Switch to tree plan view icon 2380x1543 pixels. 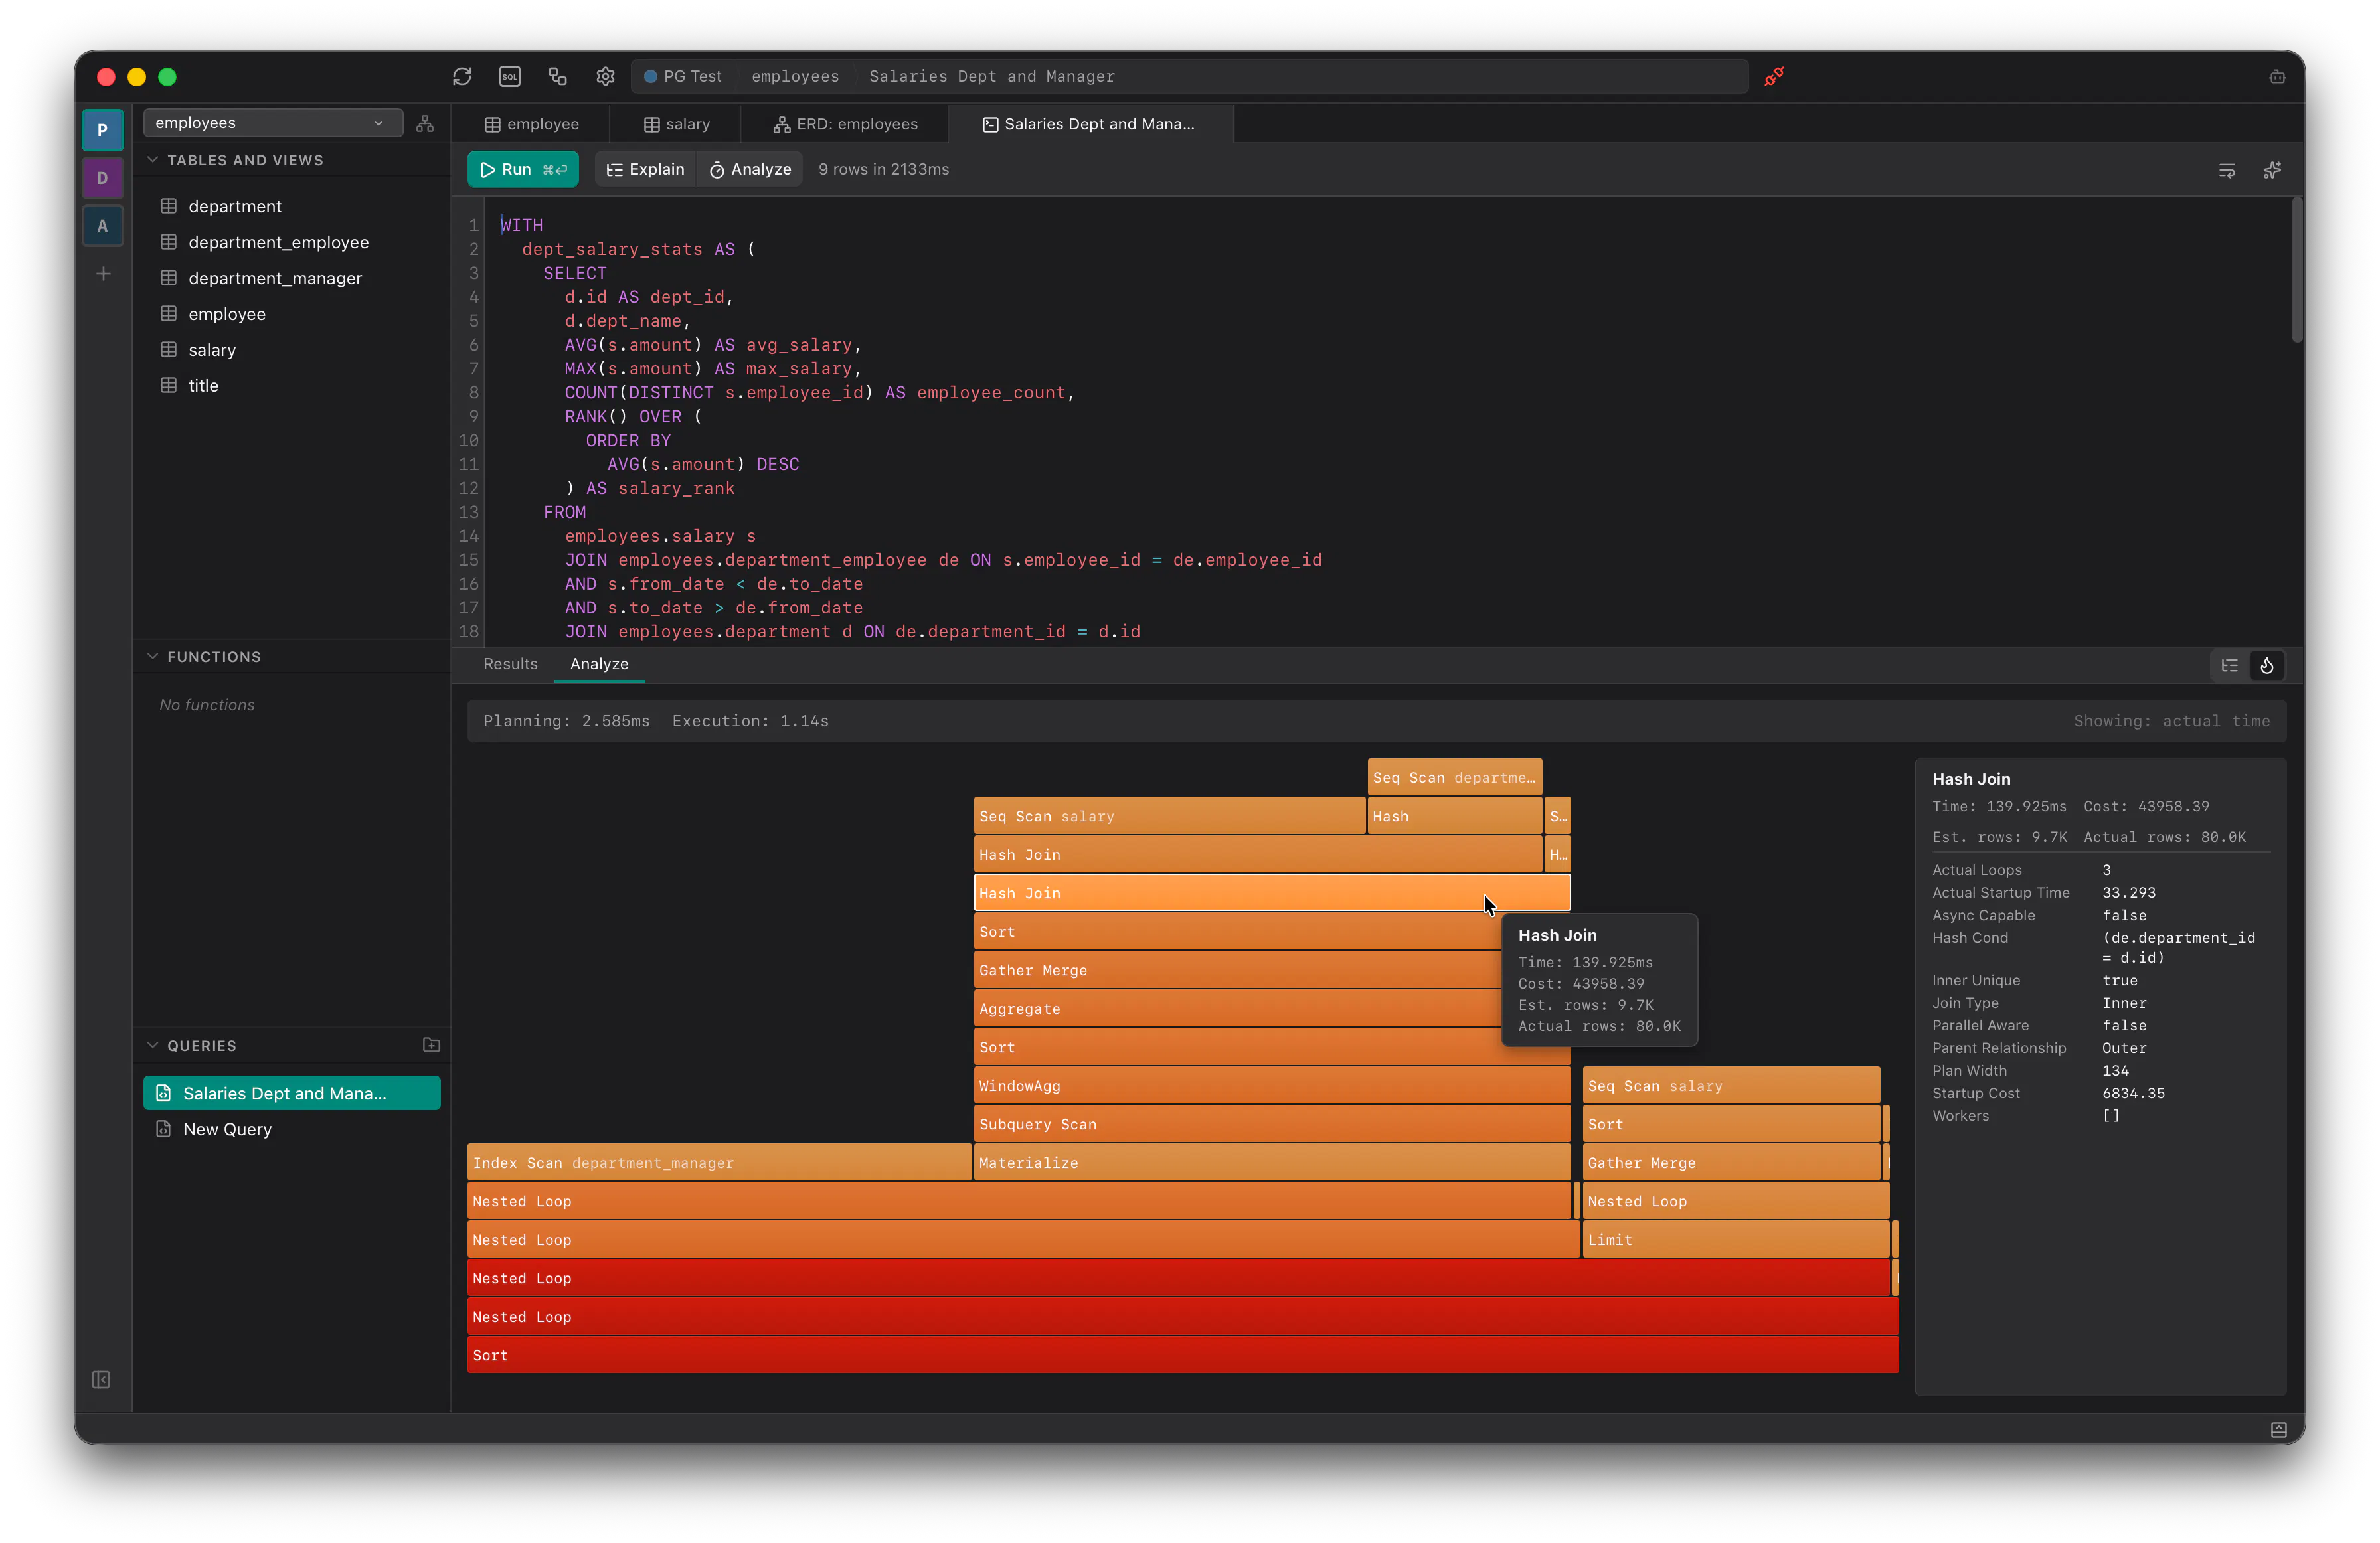coord(2230,665)
